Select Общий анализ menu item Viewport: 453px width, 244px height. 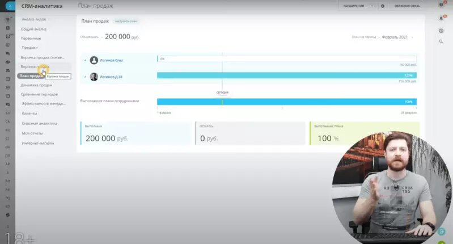point(33,29)
